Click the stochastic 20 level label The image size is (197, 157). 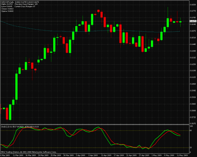tap(191, 148)
